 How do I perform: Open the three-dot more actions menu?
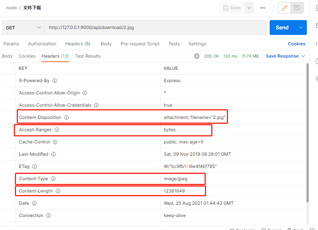(263, 8)
